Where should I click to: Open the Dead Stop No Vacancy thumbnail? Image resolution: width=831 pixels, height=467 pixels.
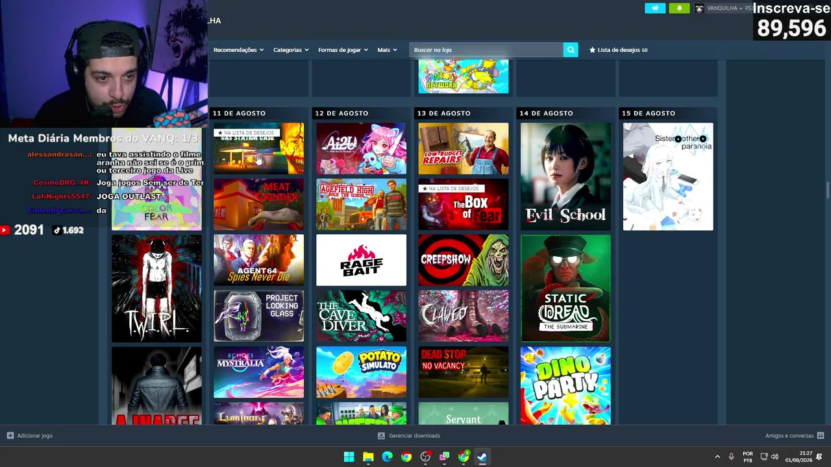[464, 372]
